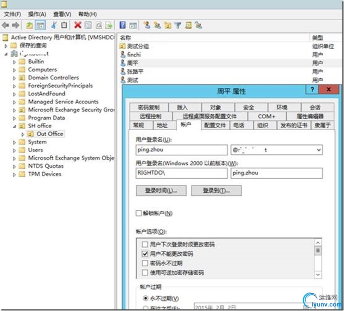Click the Refresh toolbar icon
The image size is (344, 311).
click(99, 26)
